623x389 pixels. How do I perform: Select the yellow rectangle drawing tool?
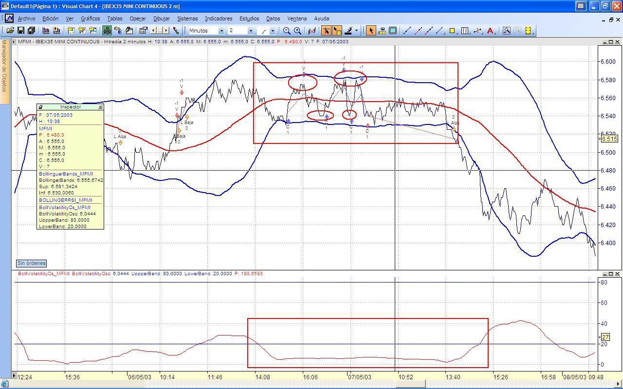coord(452,31)
